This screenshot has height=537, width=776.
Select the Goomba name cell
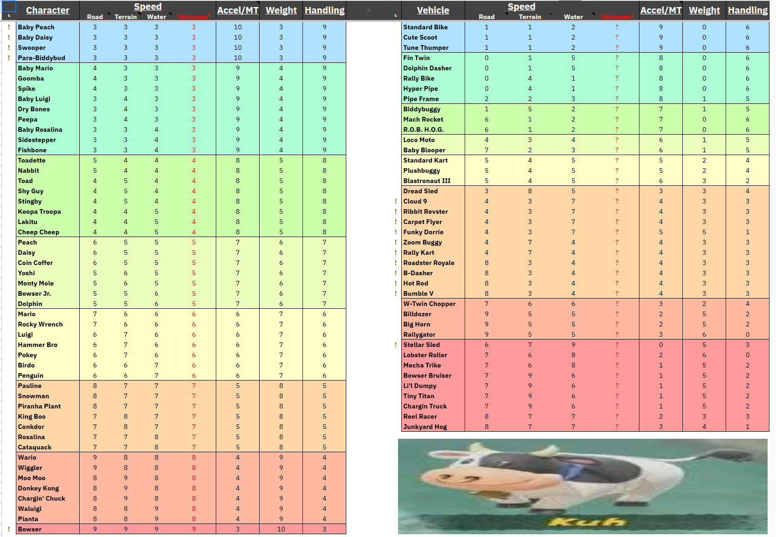pyautogui.click(x=48, y=78)
